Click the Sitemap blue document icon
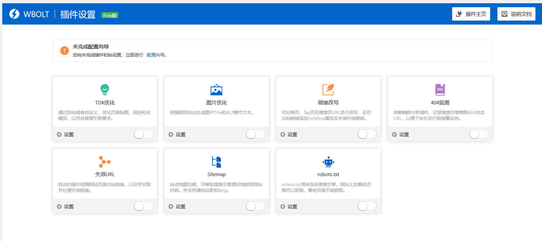This screenshot has width=542, height=241. (x=216, y=162)
